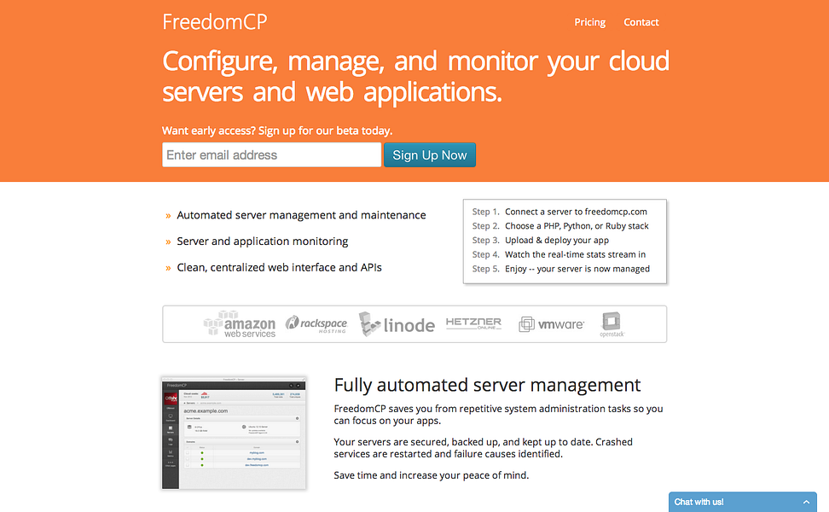Click the Rackspace Hosting logo
Viewport: 829px width, 512px height.
click(x=316, y=324)
